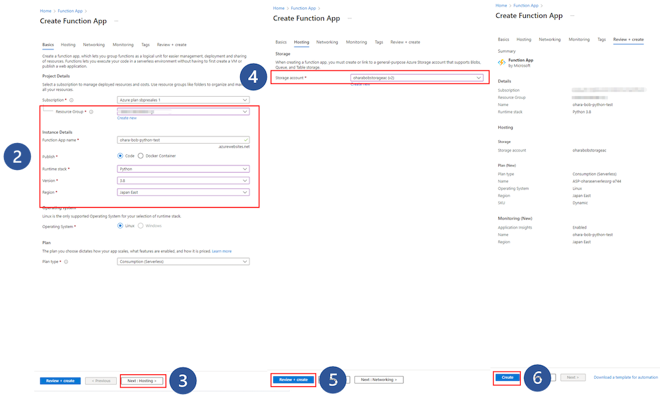Click the Function App breadcrumb on the Hosting page
Screen dimensions: 660x398
(x=304, y=9)
